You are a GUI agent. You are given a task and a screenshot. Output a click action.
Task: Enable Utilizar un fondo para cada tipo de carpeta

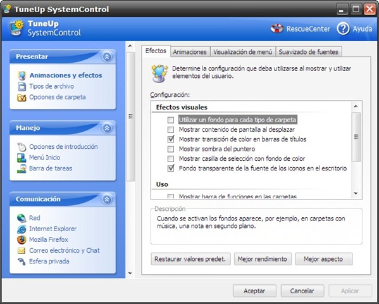[171, 120]
